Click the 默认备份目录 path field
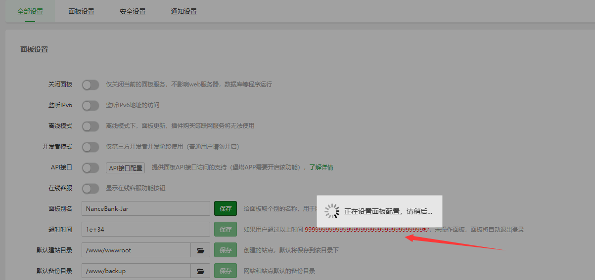 136,271
